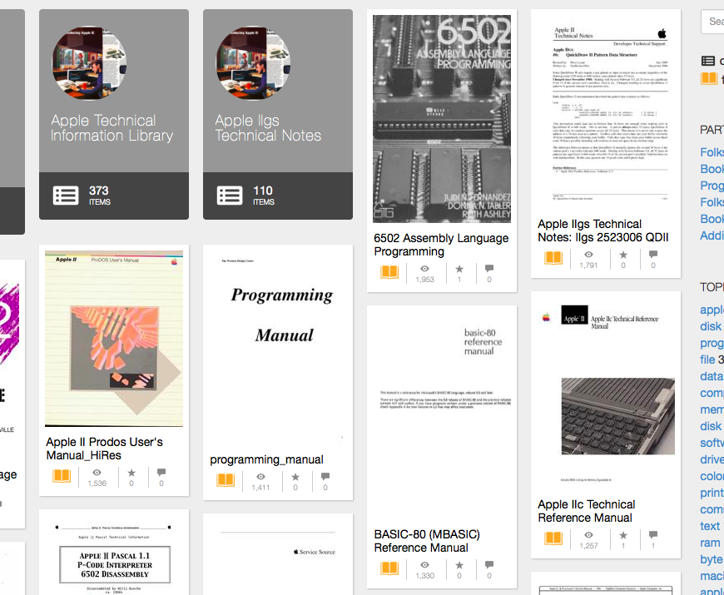Viewport: 724px width, 595px height.
Task: Click the list icon on Apple Technical Information Library
Action: [x=66, y=196]
